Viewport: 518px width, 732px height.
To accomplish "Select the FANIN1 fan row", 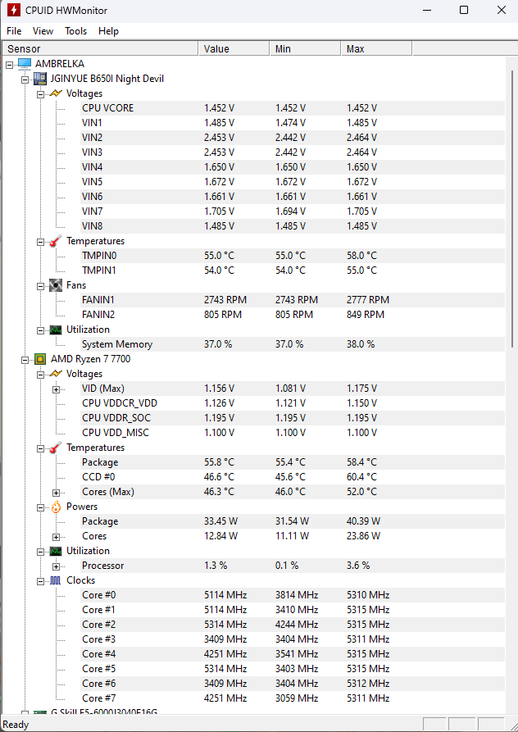I will click(293, 300).
